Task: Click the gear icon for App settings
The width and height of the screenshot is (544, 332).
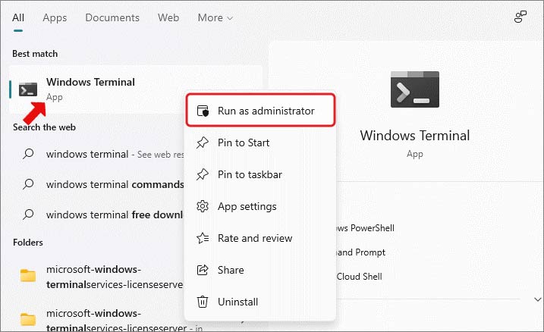Action: tap(203, 206)
